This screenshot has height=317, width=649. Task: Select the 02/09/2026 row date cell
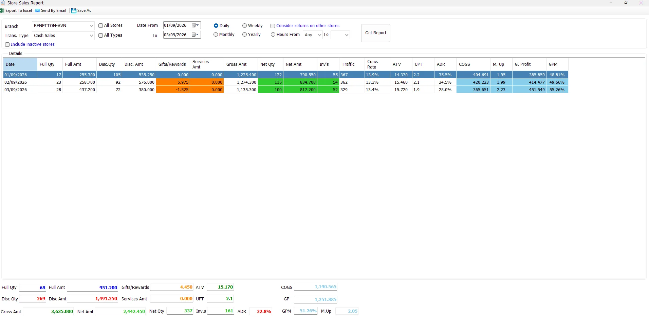coord(20,82)
